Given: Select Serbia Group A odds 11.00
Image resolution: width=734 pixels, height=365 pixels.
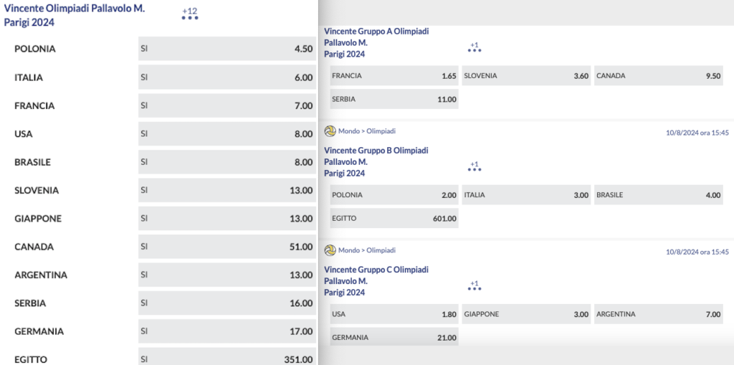Looking at the screenshot, I should click(x=394, y=99).
